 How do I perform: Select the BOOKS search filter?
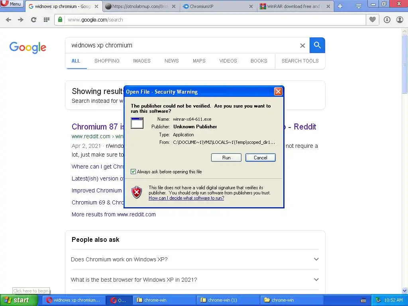coord(259,61)
